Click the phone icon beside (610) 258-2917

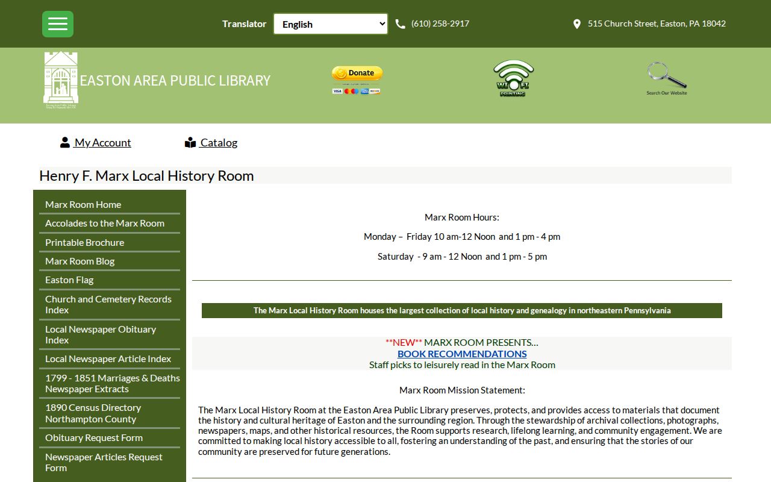(400, 24)
